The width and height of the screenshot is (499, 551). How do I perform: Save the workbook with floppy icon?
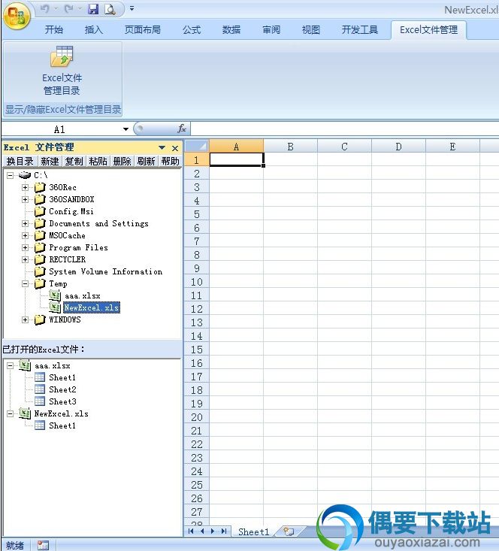tap(93, 9)
